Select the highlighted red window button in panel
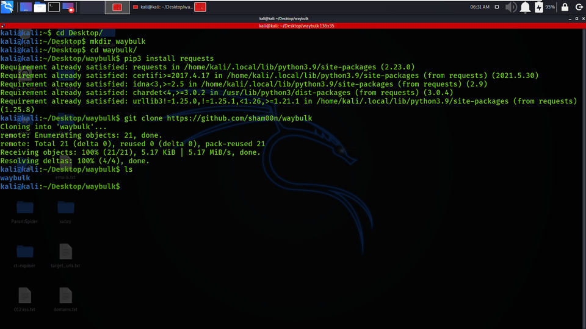The image size is (586, 329). tap(117, 7)
